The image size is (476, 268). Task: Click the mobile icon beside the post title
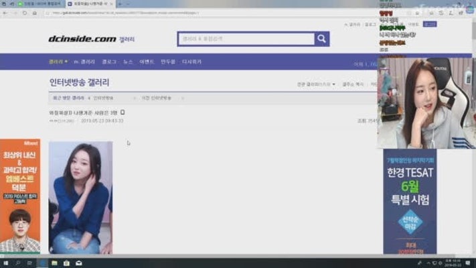point(123,113)
